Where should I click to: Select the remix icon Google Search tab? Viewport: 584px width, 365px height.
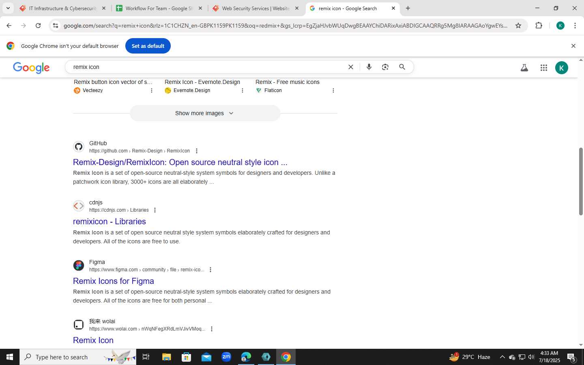(352, 8)
